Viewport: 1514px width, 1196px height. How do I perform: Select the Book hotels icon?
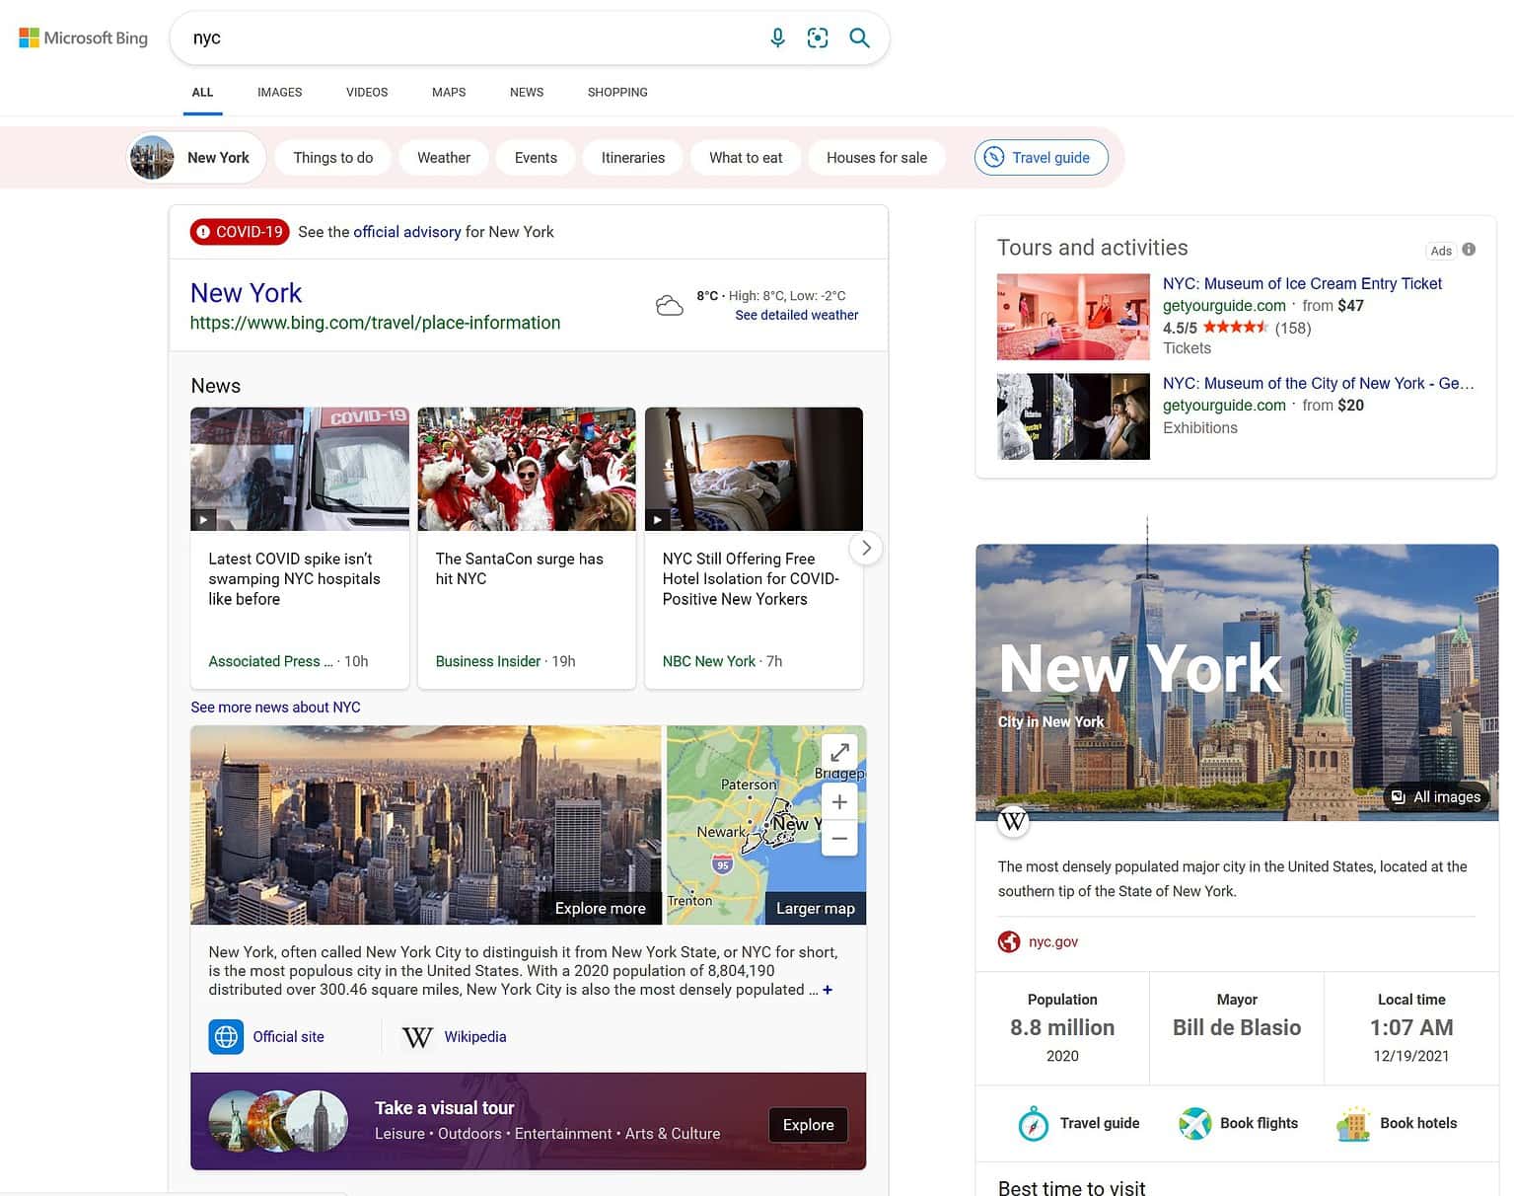[x=1353, y=1123]
